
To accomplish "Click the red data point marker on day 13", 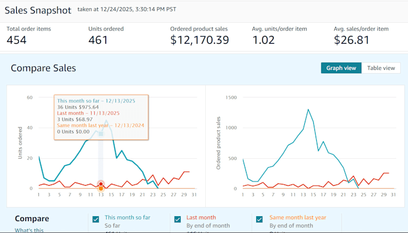I will [101, 184].
